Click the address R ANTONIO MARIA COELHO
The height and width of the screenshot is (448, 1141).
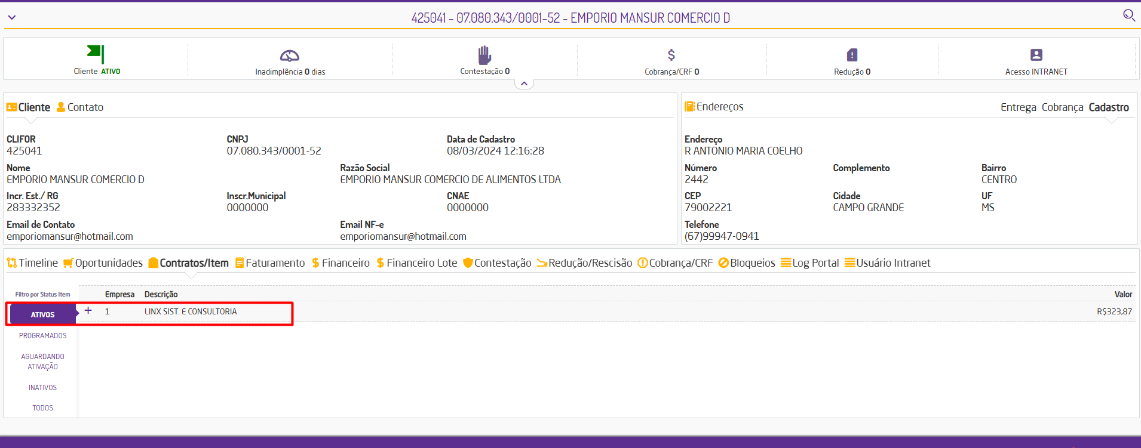pos(744,151)
